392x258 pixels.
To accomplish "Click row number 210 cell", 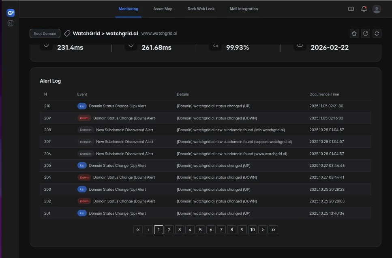I will [47, 106].
